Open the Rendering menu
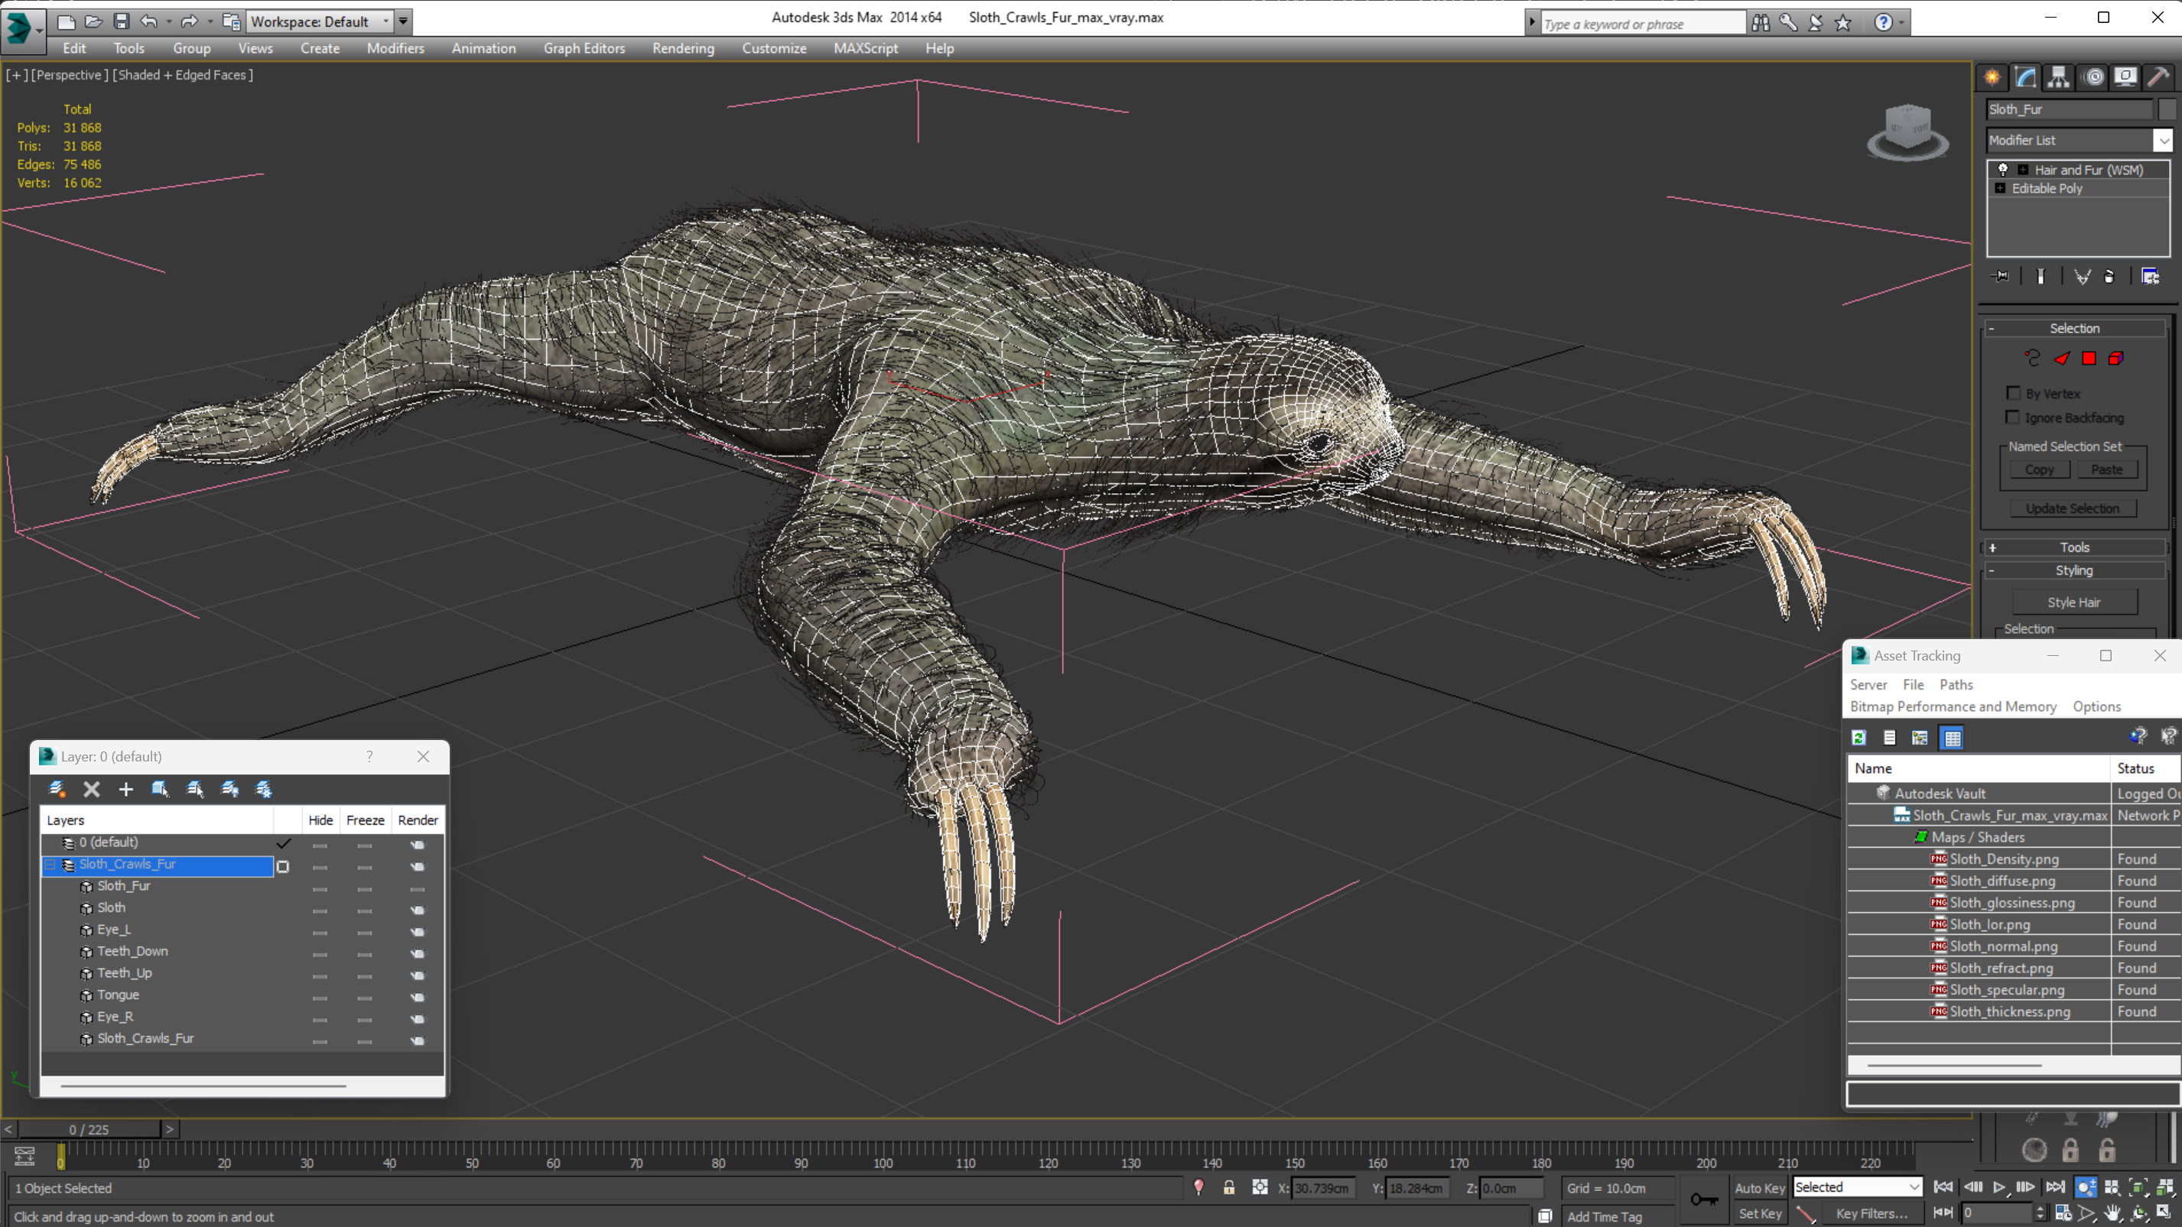Viewport: 2182px width, 1227px height. [x=683, y=48]
